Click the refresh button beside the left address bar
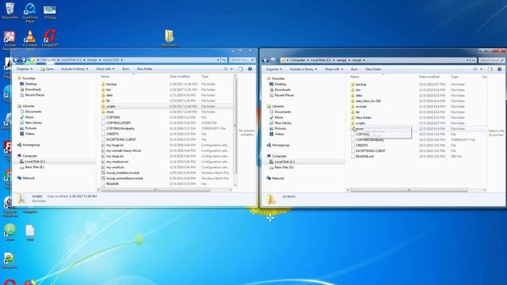The width and height of the screenshot is (507, 285). click(223, 60)
